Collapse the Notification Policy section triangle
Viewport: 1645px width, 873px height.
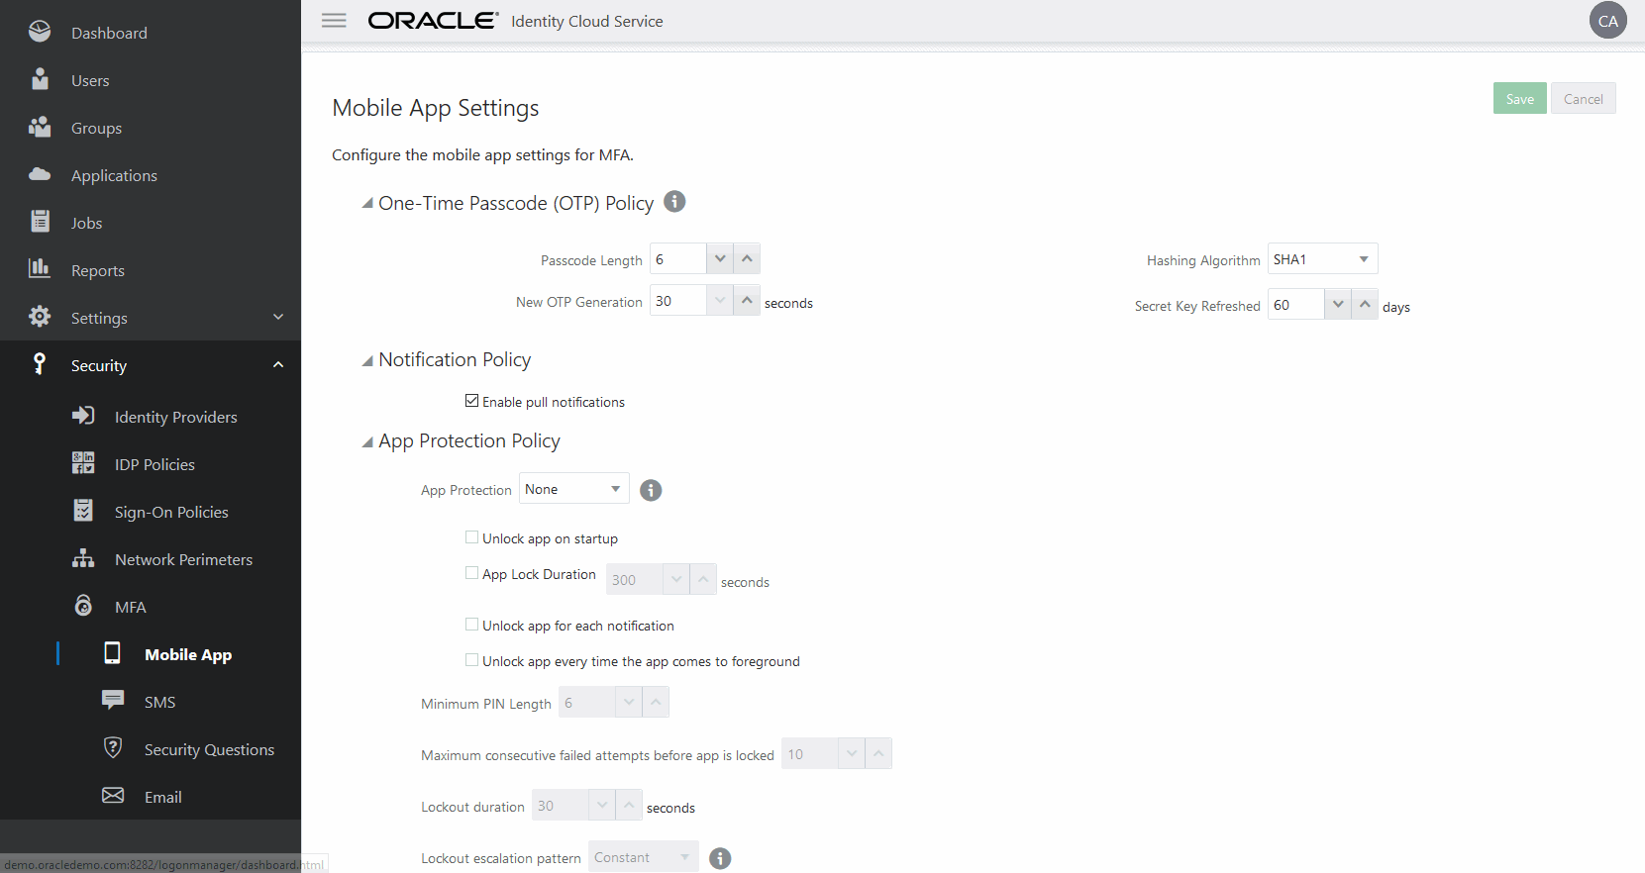[367, 360]
